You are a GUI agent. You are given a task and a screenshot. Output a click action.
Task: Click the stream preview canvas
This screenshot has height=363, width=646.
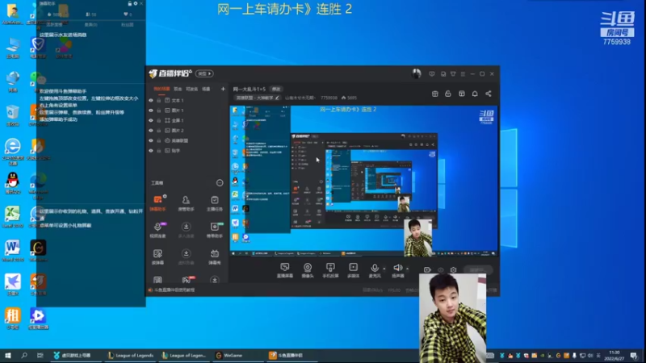(364, 181)
